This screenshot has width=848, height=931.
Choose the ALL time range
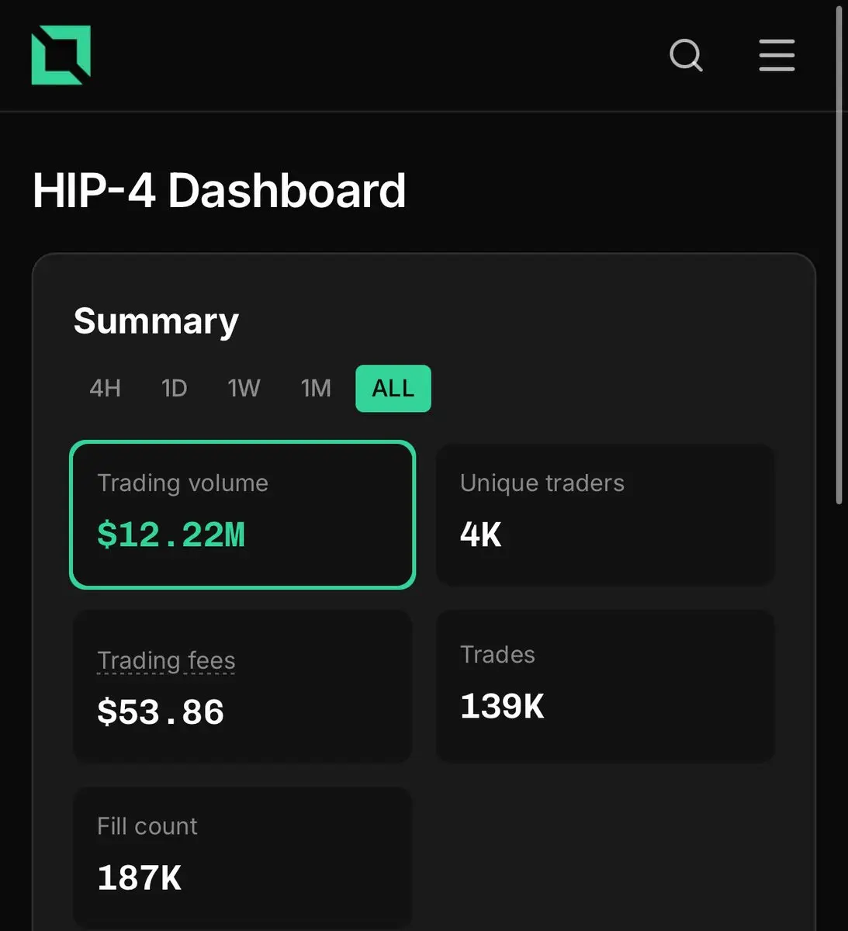393,388
